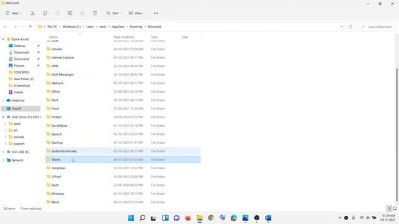Select Users in the address breadcrumb
Screen dimensions: 399x224
[90, 27]
